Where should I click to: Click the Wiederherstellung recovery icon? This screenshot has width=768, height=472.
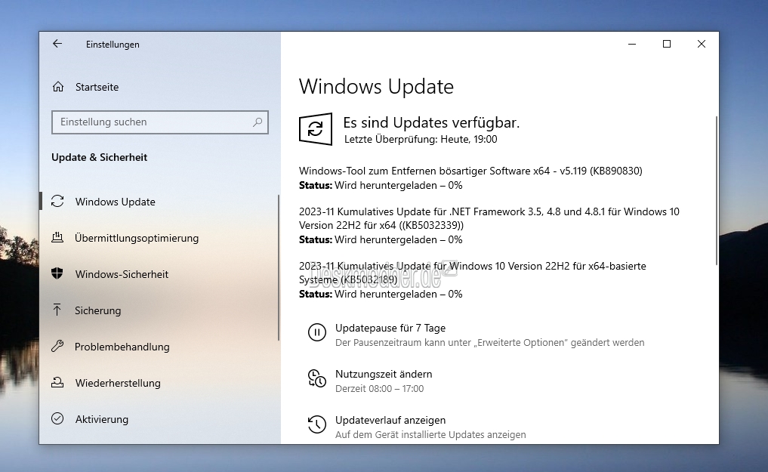click(57, 382)
